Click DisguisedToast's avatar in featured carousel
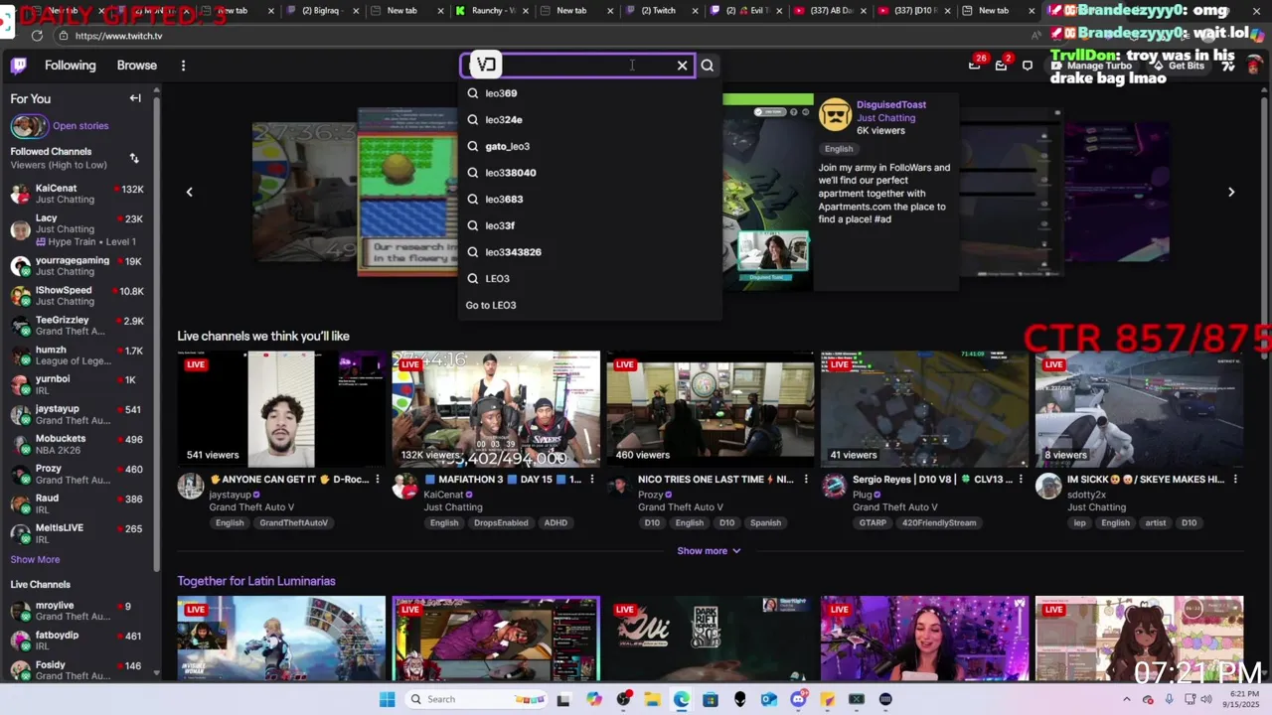 (835, 115)
